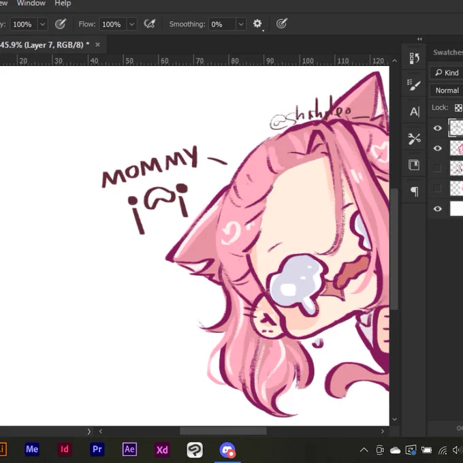Open the Tool Presets crossed-tools icon
The image size is (463, 463).
coord(414,139)
